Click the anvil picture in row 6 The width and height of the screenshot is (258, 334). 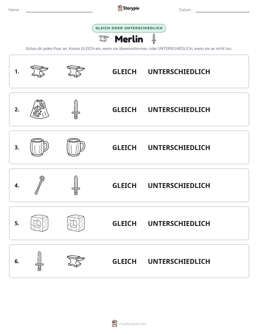76,261
